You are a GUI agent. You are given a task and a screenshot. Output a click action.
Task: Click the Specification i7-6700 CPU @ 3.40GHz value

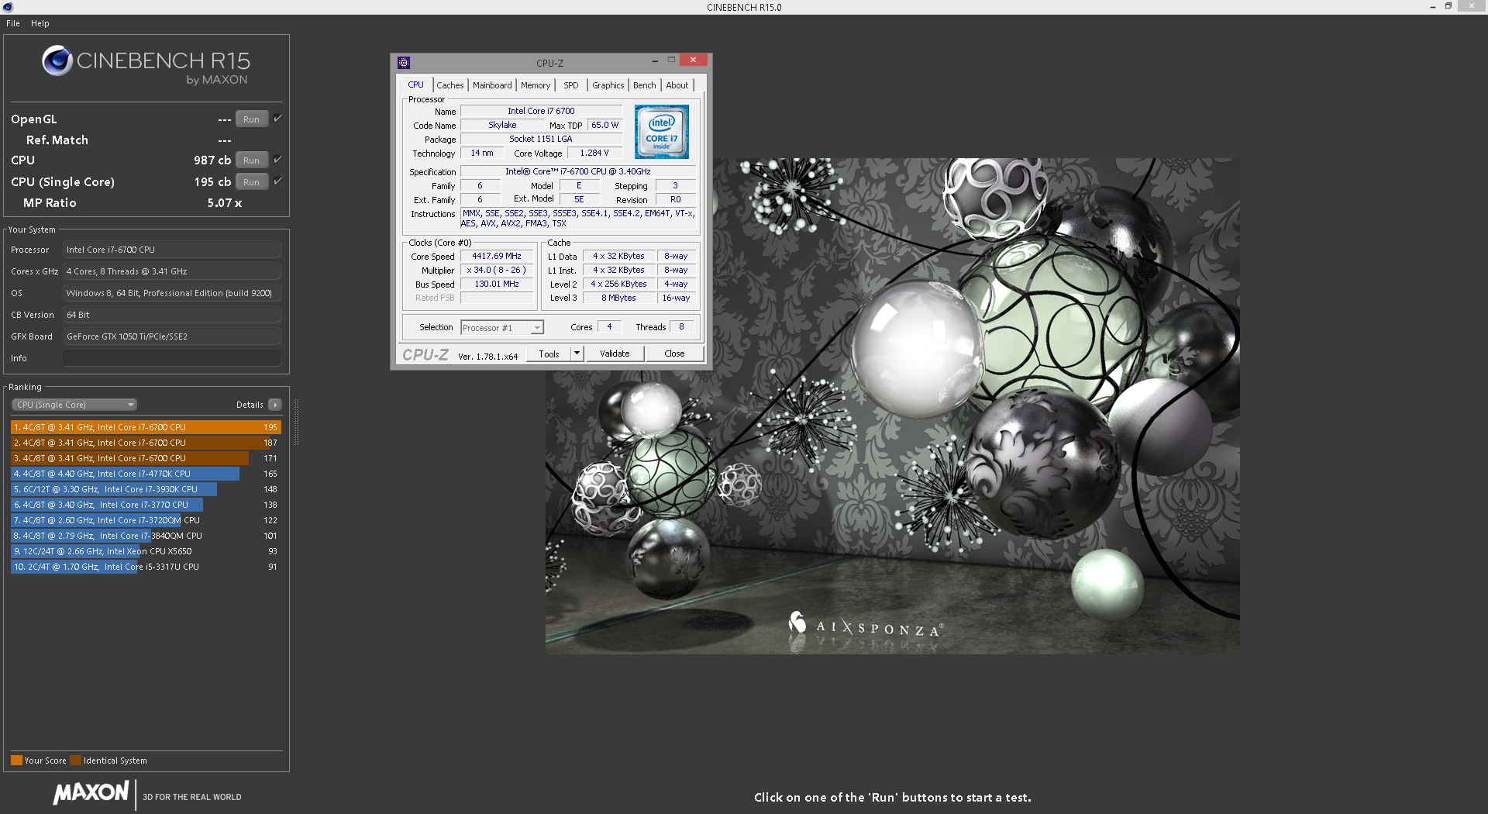(x=578, y=171)
